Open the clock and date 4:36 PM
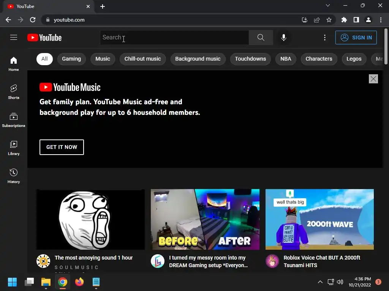389x291 pixels. pyautogui.click(x=360, y=282)
